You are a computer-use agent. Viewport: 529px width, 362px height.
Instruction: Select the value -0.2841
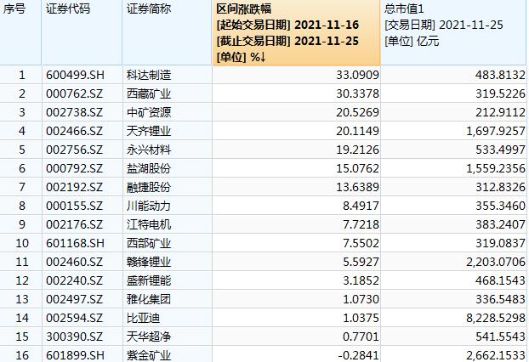coord(359,355)
